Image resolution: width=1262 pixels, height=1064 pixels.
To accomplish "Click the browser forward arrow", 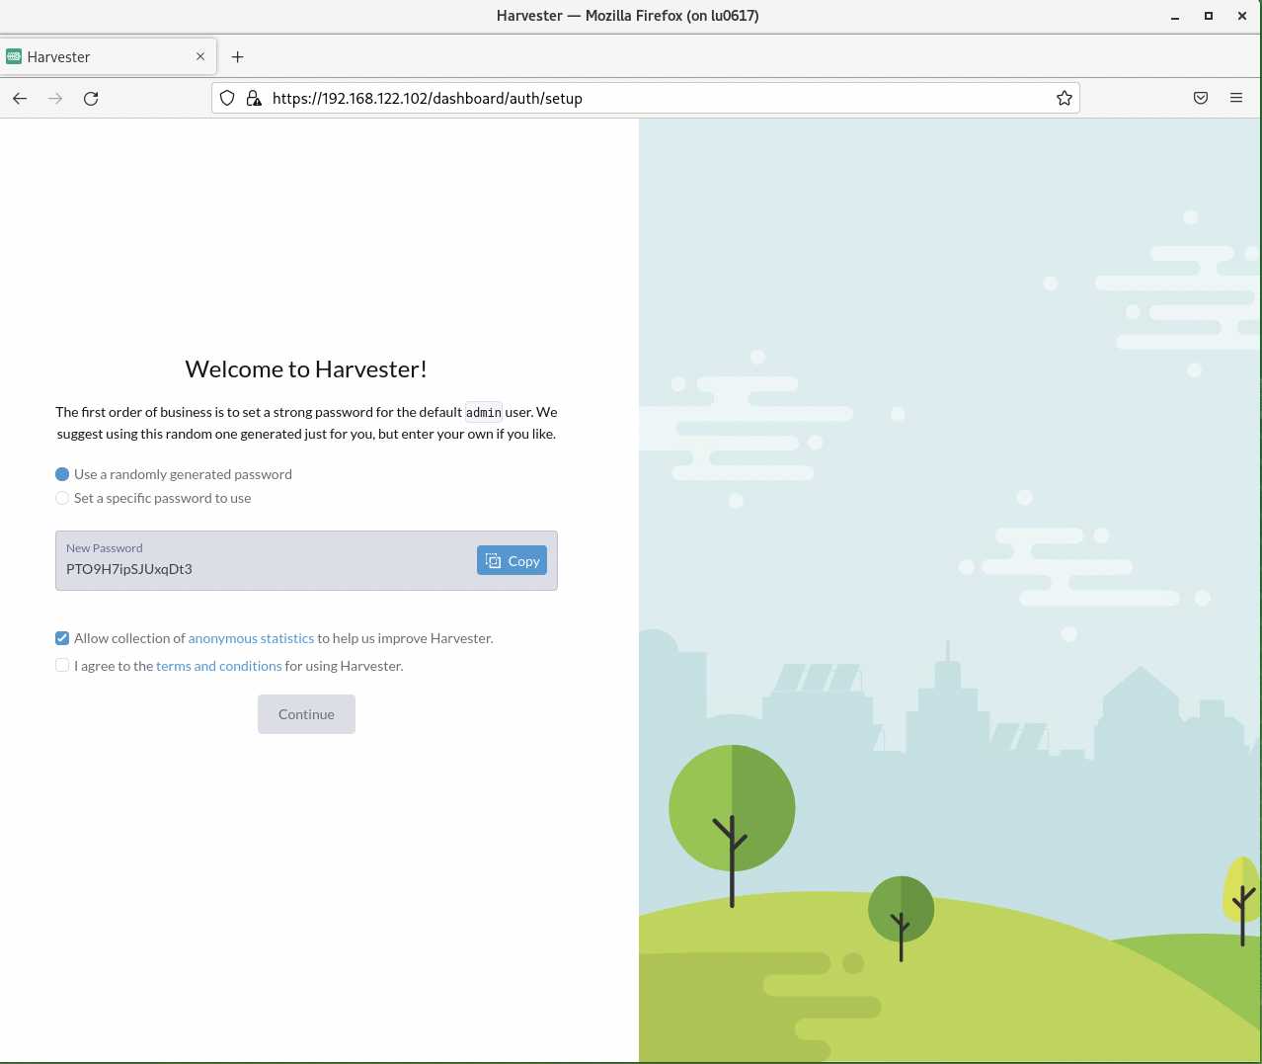I will pos(55,98).
